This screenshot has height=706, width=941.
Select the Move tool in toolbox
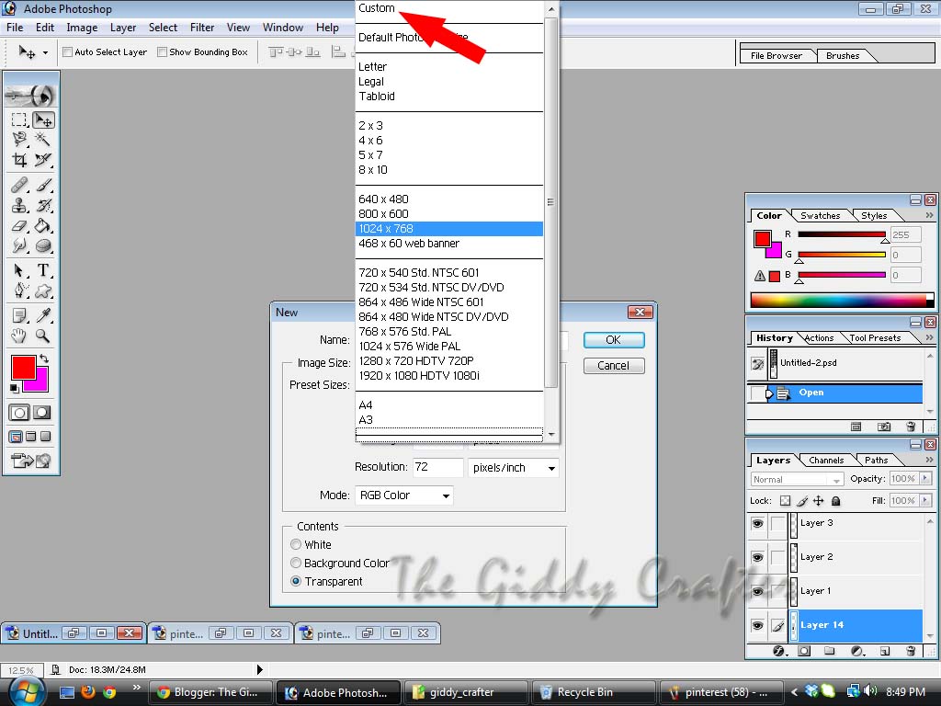(x=43, y=120)
